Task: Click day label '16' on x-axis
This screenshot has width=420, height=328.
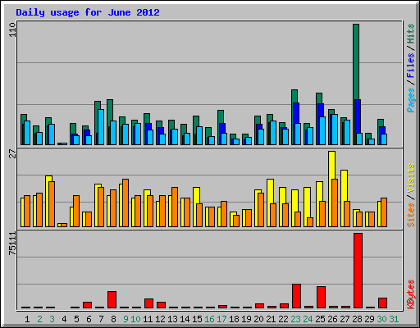Action: coord(209,319)
